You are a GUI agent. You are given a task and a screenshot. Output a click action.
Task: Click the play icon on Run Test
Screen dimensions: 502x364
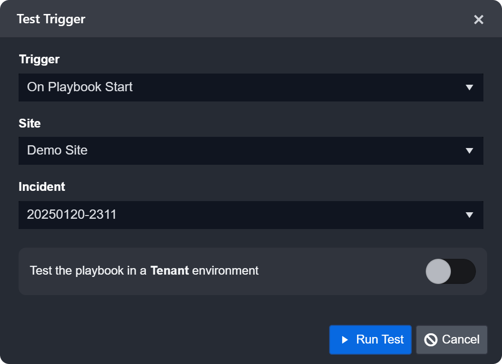coord(344,340)
